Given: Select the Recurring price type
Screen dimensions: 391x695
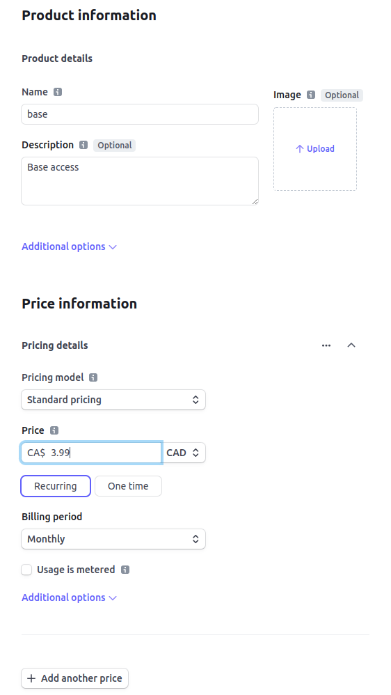Looking at the screenshot, I should [x=56, y=486].
